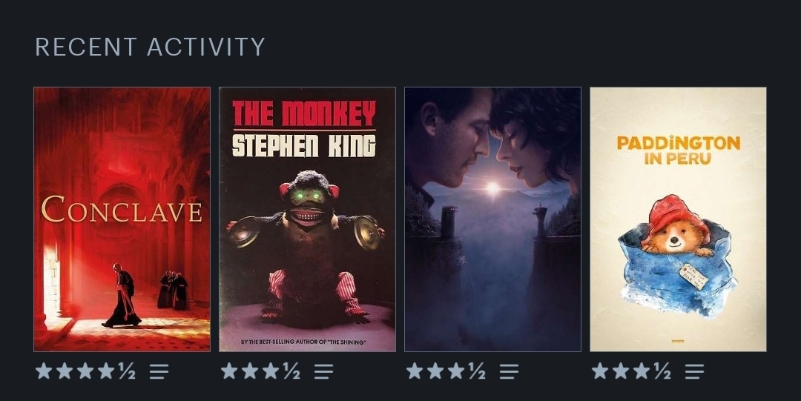The width and height of the screenshot is (801, 401).
Task: Open review icon under Paddington in Peru
Action: 694,371
